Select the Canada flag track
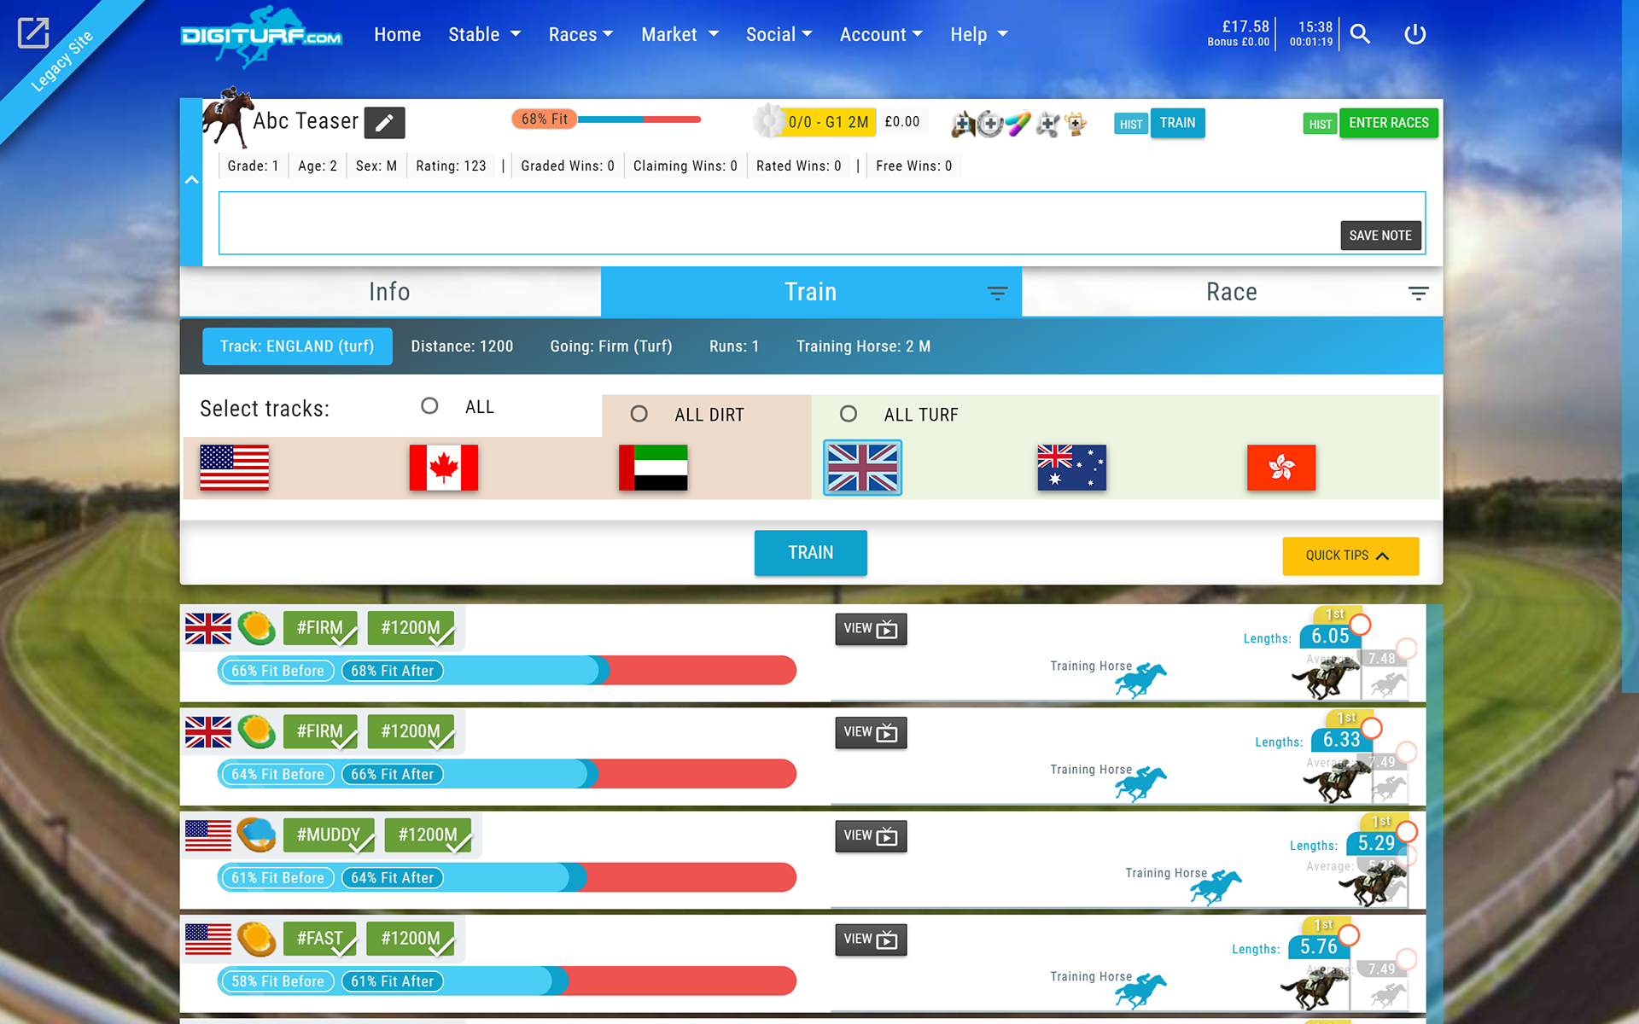This screenshot has height=1024, width=1639. (443, 467)
